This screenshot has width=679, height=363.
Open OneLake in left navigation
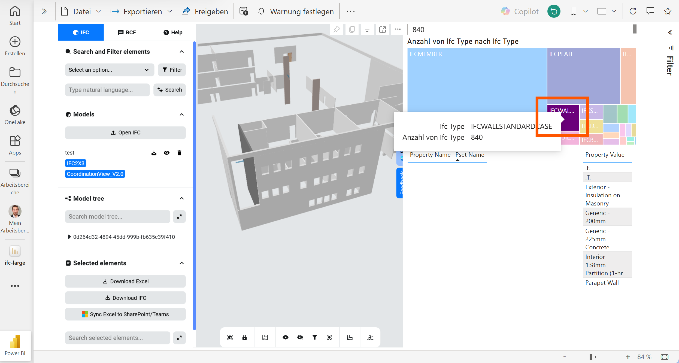(15, 115)
